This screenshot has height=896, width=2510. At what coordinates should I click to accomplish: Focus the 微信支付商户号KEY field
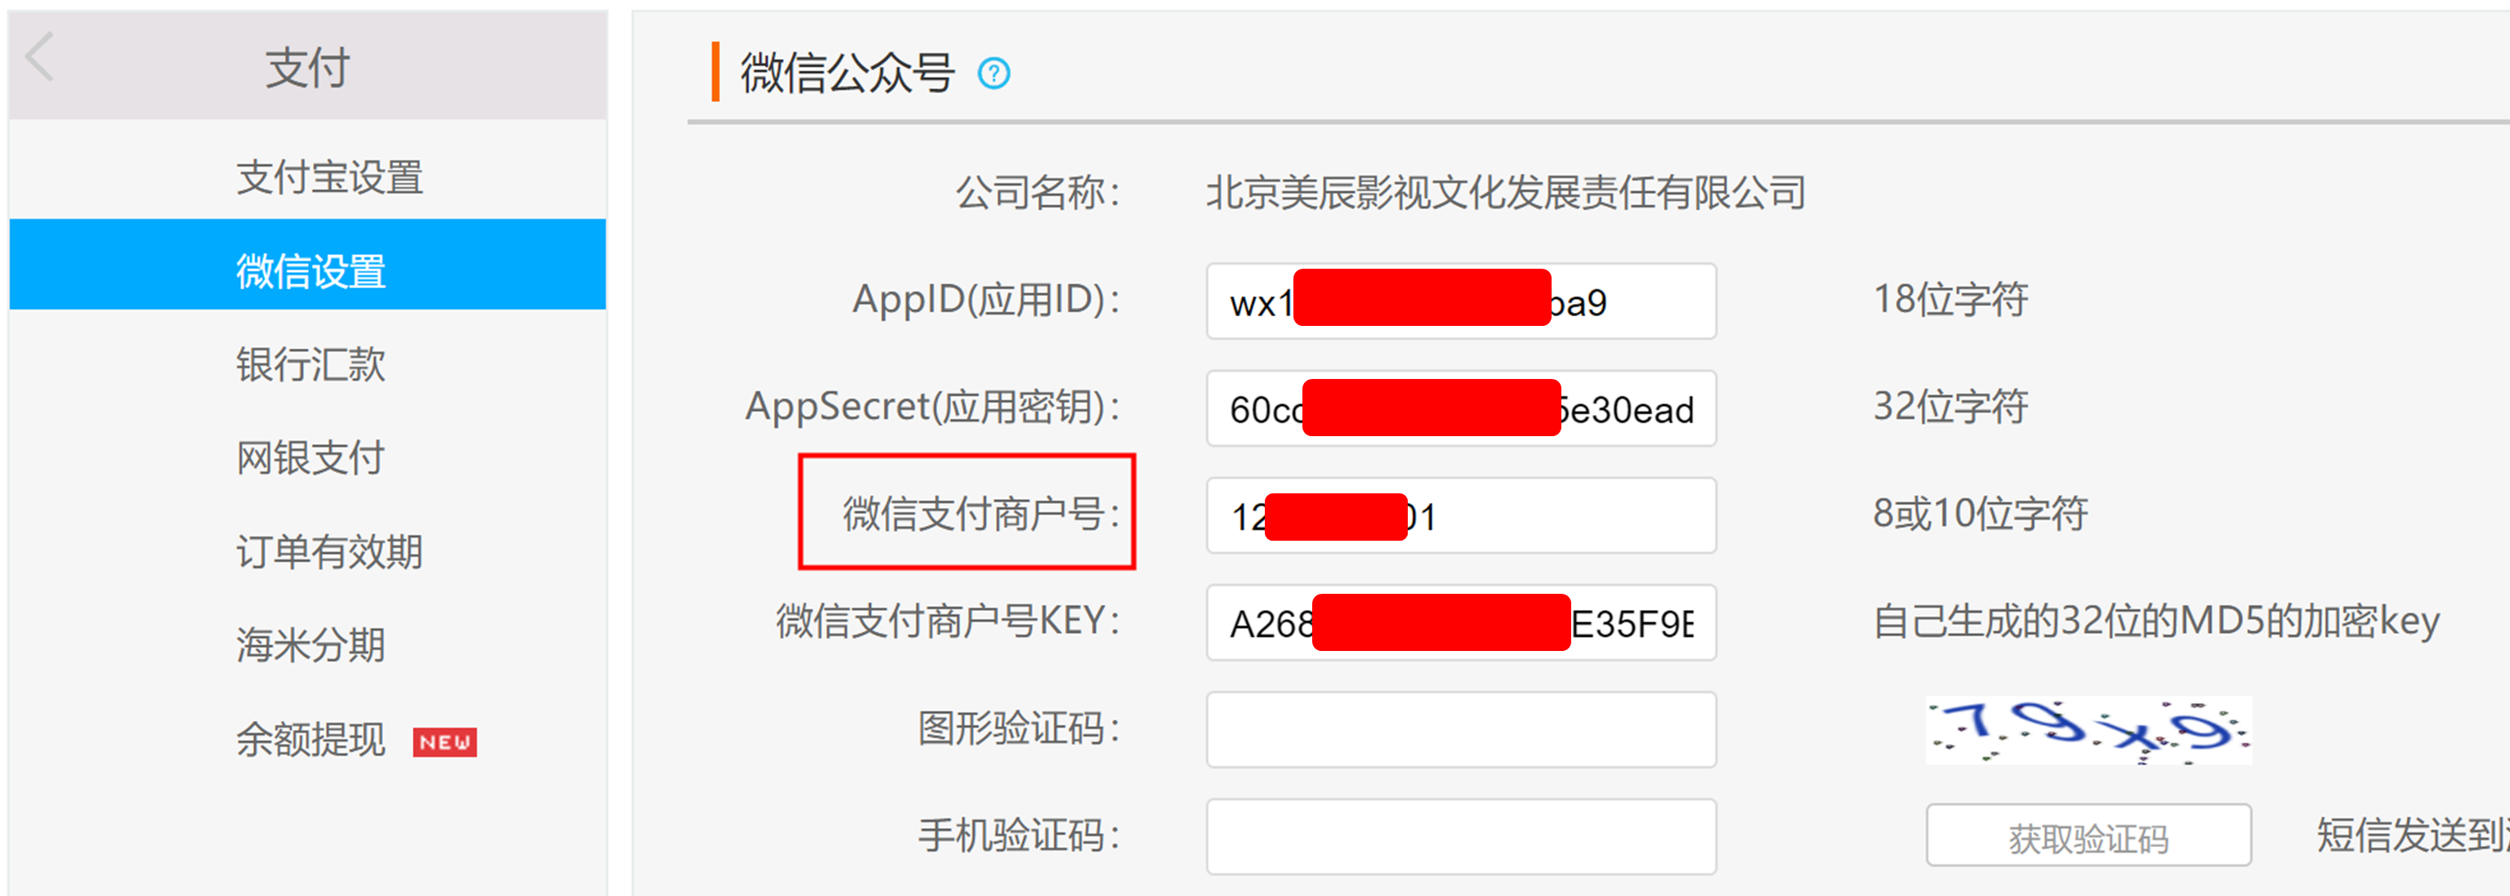1461,622
